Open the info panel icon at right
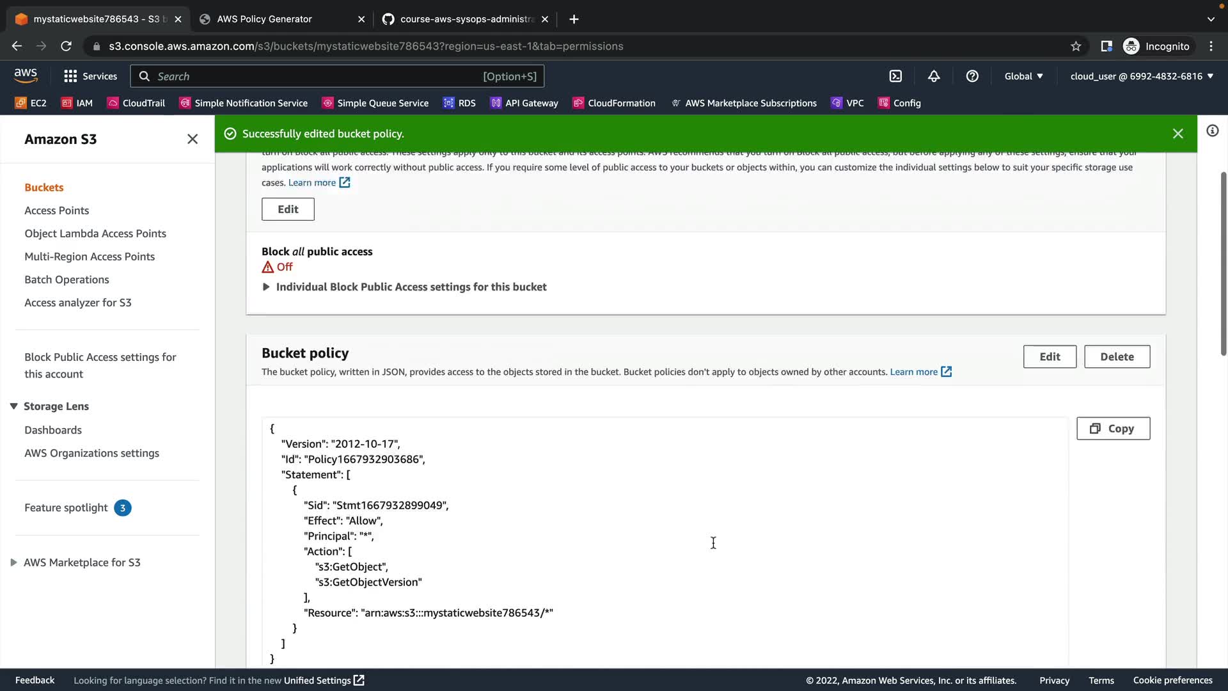This screenshot has width=1228, height=691. [1212, 131]
